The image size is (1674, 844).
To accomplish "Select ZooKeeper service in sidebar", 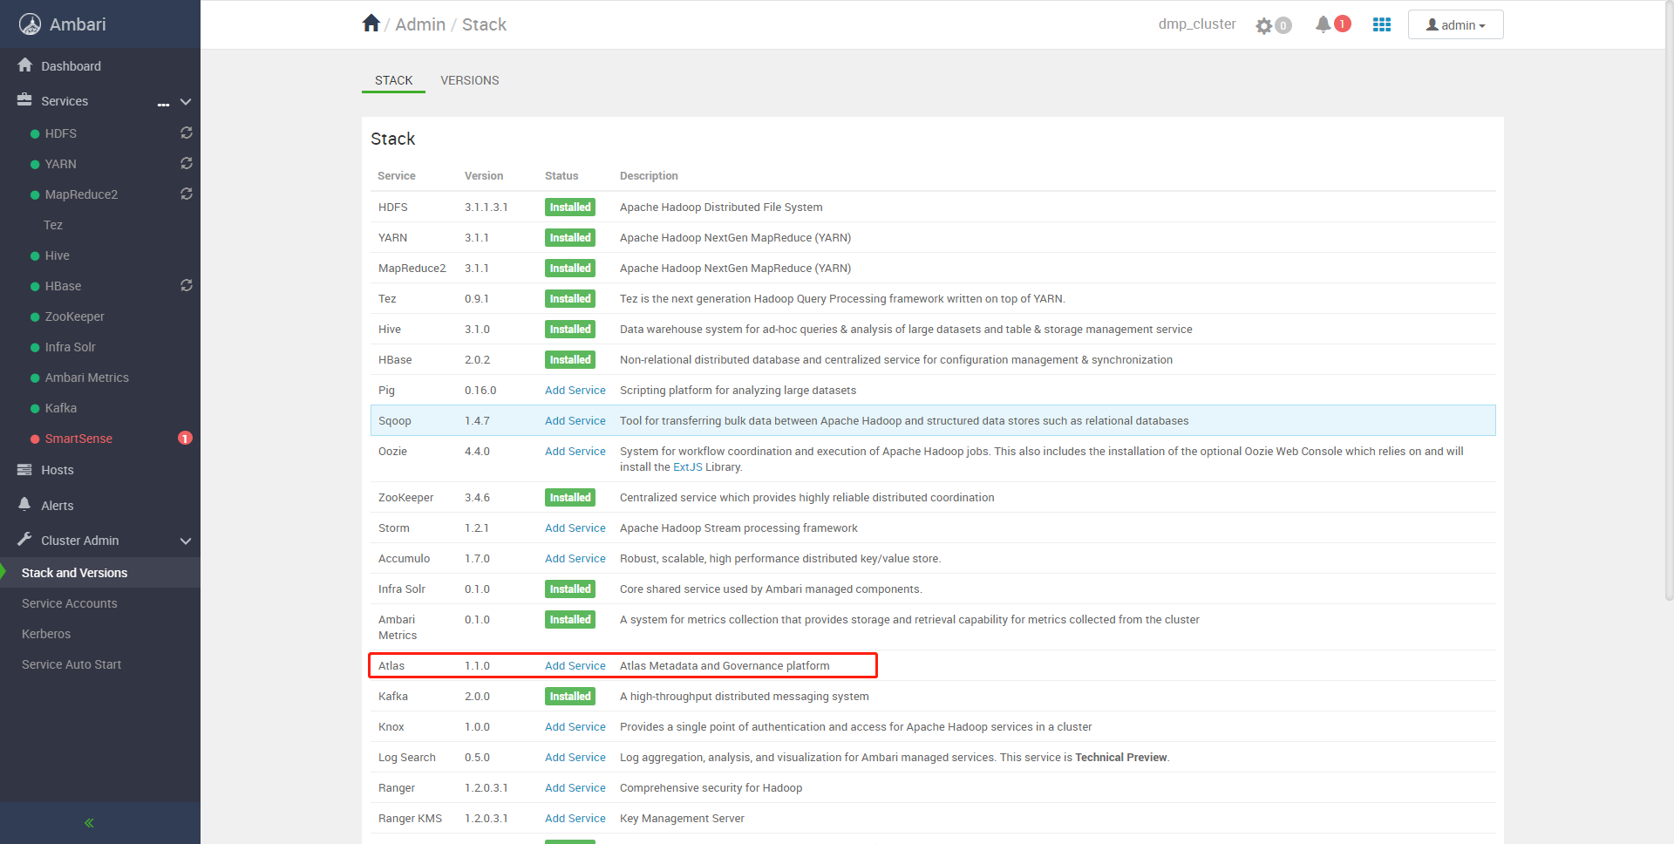I will [x=75, y=316].
